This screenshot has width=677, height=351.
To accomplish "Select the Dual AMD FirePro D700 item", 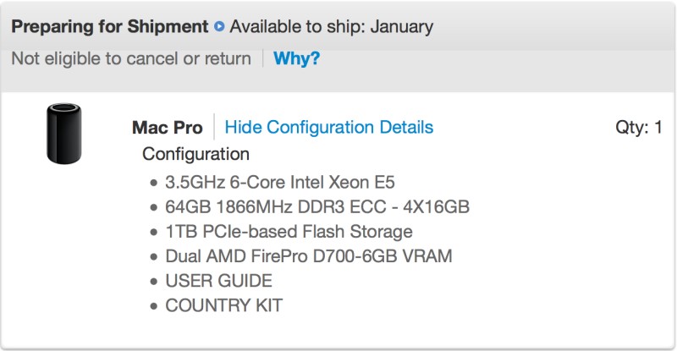I will tap(308, 255).
